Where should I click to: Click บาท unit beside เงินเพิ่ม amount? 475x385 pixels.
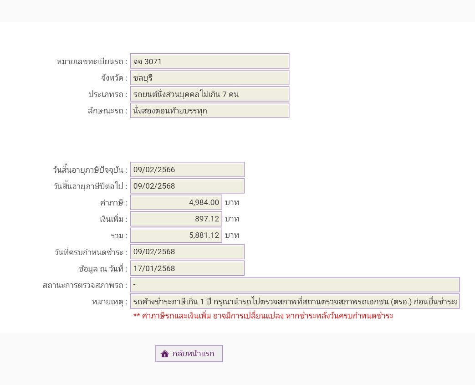coord(232,219)
